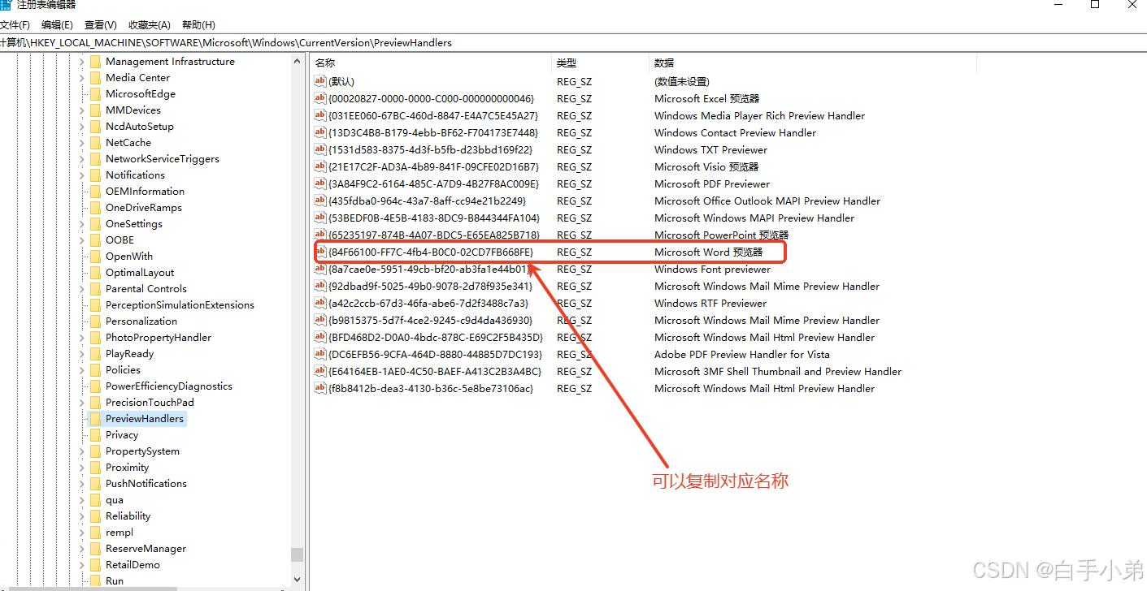Image resolution: width=1147 pixels, height=591 pixels.
Task: Click the folder icon of Media Center key
Action: (95, 77)
